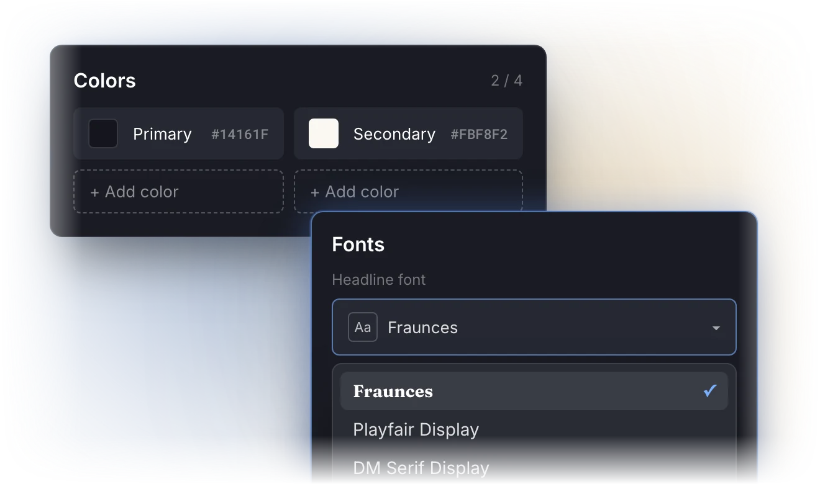Click the Primary color swatch

click(103, 133)
